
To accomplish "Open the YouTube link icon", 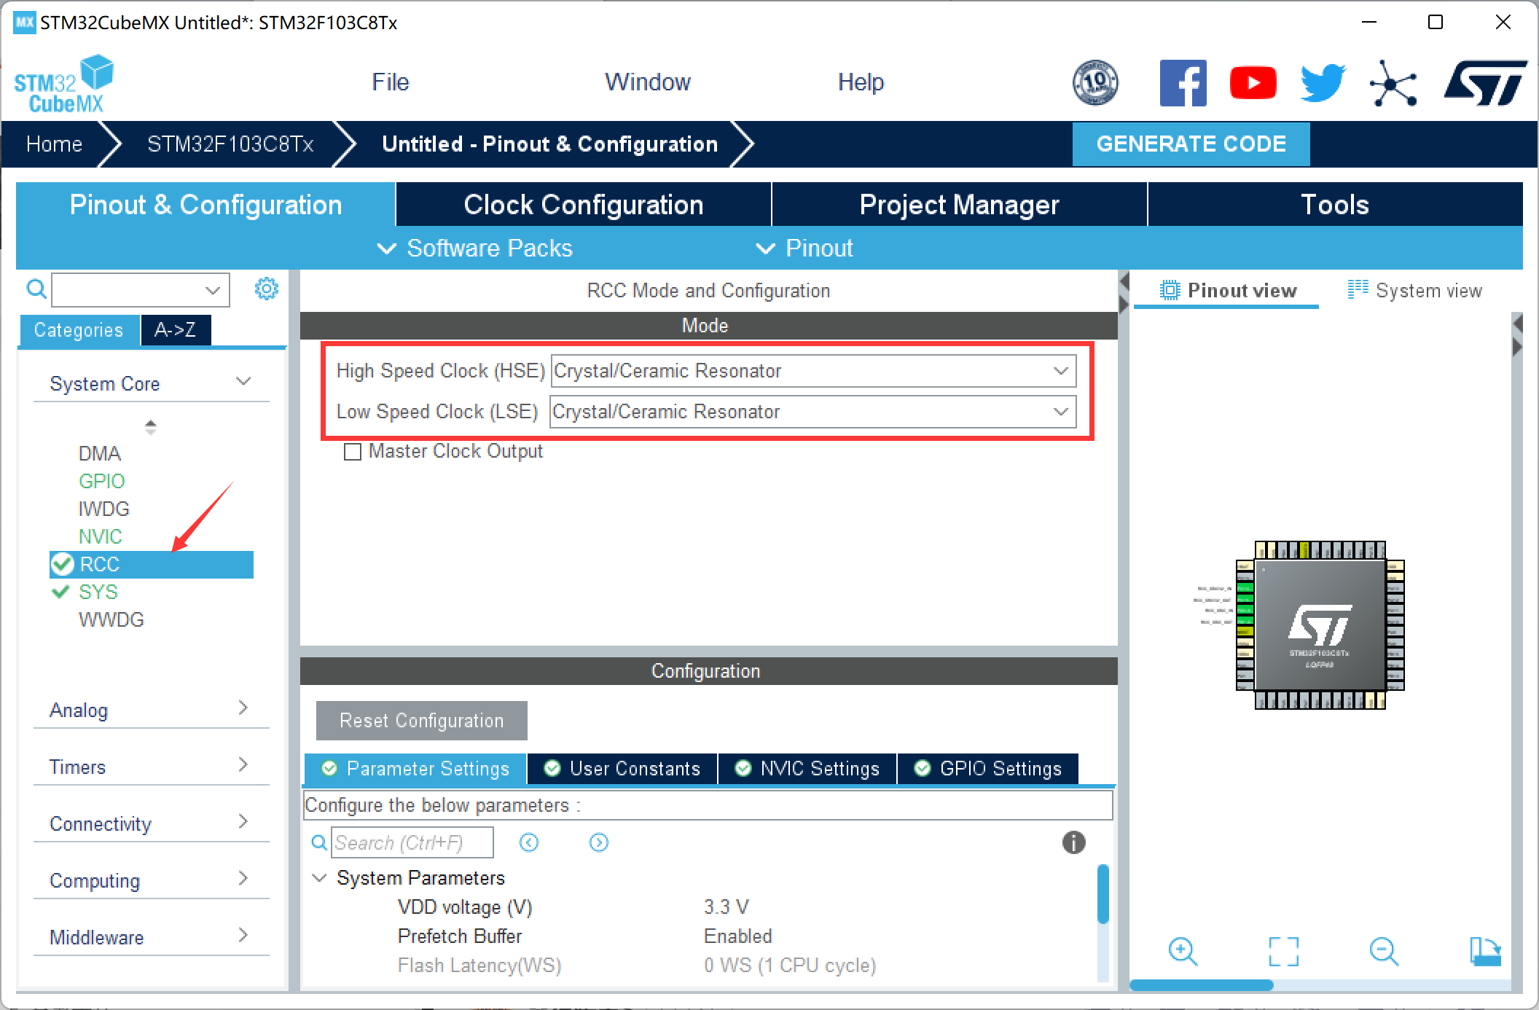I will coord(1253,82).
